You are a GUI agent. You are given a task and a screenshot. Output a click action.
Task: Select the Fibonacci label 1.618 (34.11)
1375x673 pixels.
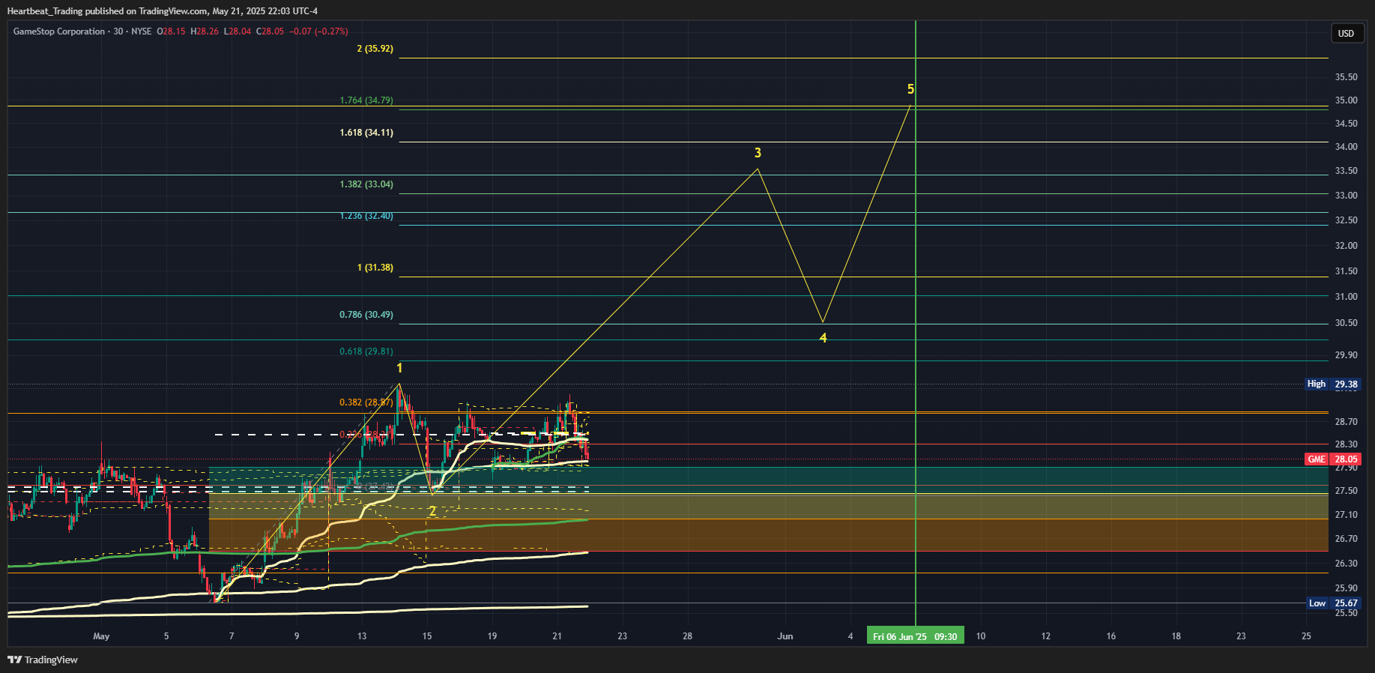tap(366, 133)
